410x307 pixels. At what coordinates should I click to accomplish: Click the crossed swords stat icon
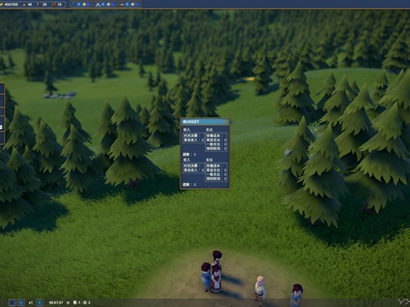click(x=98, y=4)
